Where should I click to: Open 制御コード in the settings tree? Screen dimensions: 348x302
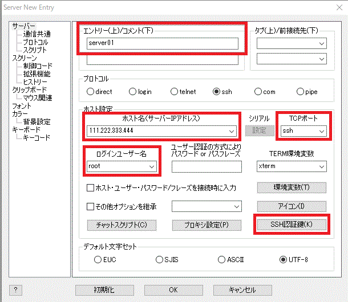pos(38,66)
